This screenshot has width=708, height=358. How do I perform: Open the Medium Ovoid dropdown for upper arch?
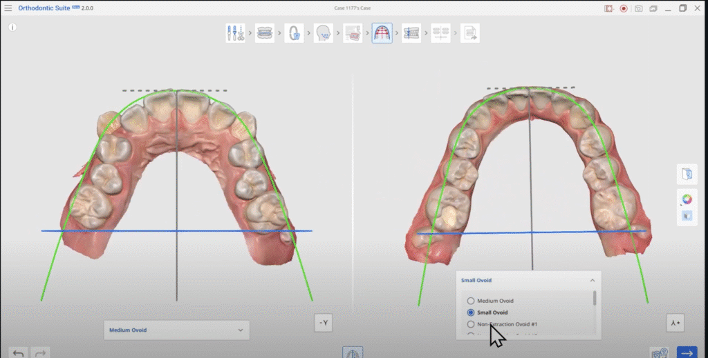pyautogui.click(x=176, y=330)
